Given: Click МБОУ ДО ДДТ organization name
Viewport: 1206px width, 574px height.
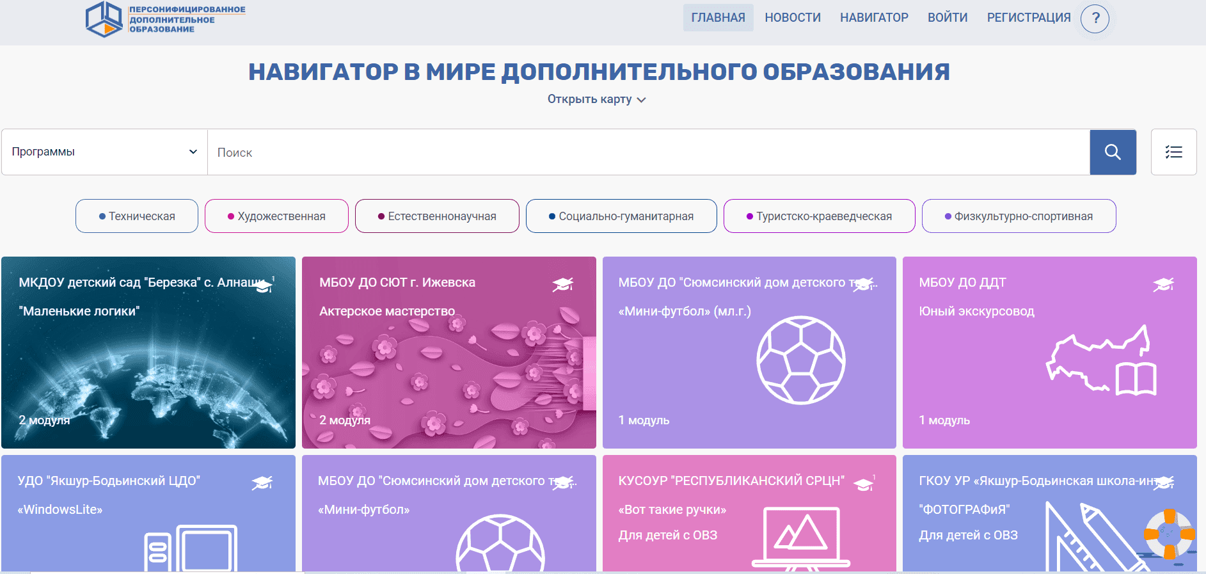Looking at the screenshot, I should pyautogui.click(x=962, y=283).
